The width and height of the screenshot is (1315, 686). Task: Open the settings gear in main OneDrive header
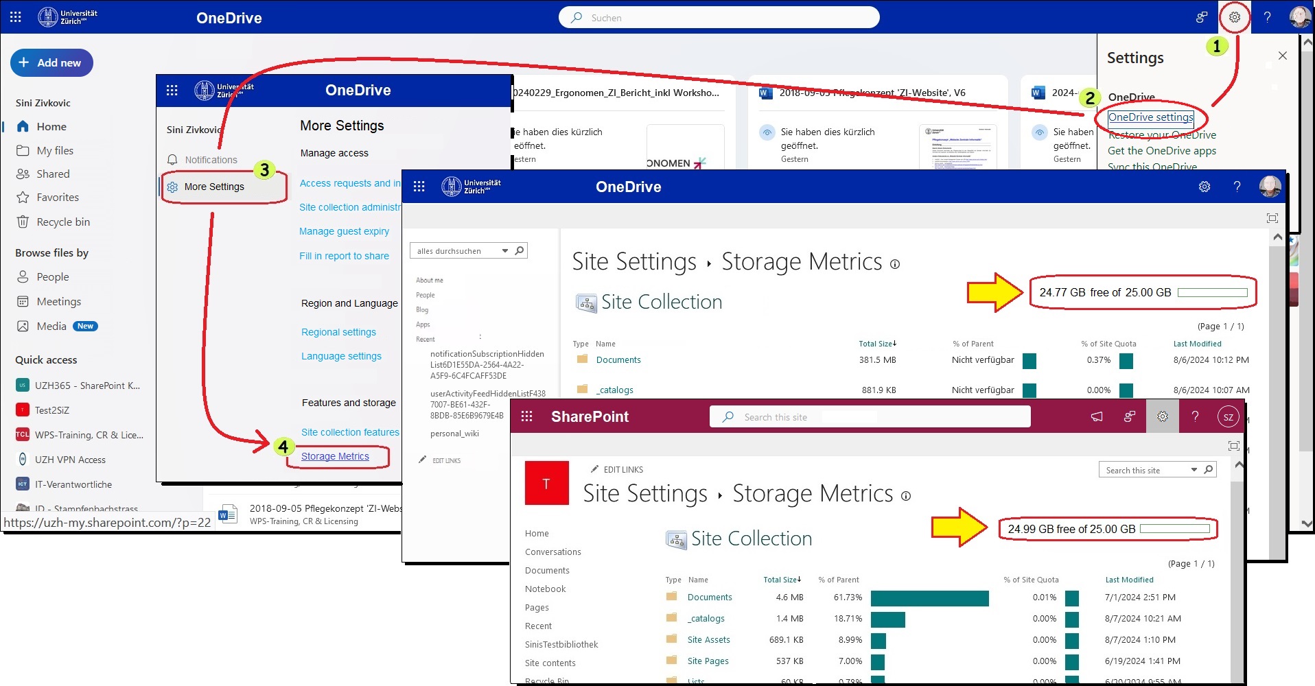1235,17
